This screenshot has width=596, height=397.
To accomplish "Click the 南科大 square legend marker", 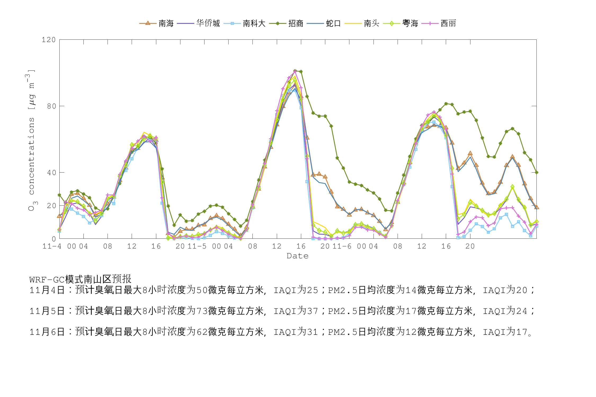I will [232, 23].
